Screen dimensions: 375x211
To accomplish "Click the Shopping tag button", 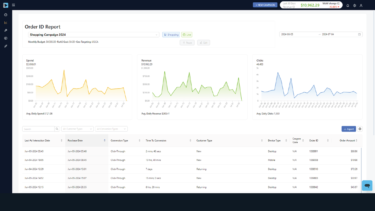I will [171, 35].
